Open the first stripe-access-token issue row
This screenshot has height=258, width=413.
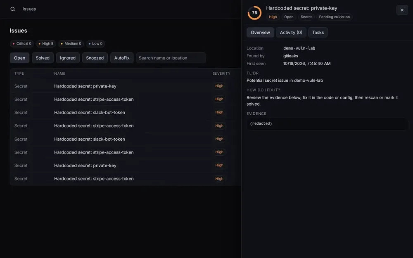tap(126, 99)
